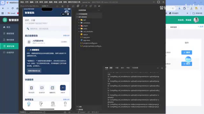This screenshot has height=114, width=204.
Task: Click the detach simulator window icon
Action: pyautogui.click(x=73, y=6)
